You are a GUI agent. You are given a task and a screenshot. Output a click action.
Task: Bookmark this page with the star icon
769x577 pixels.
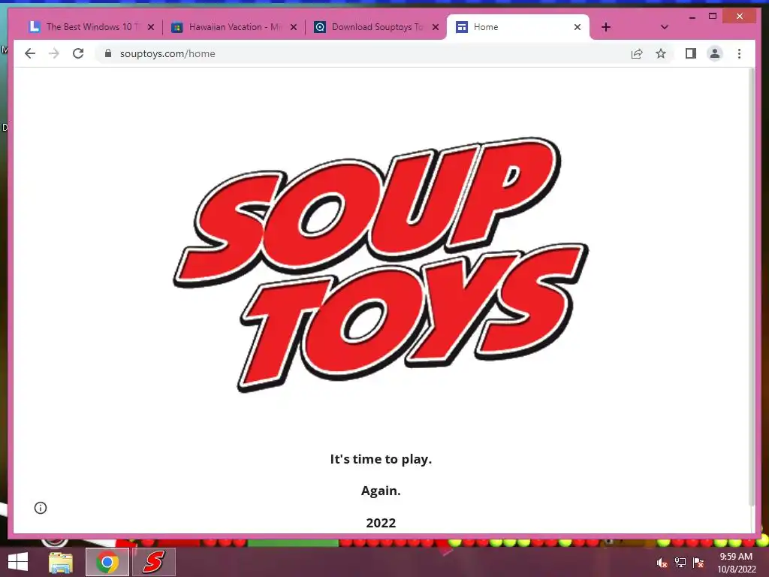click(661, 53)
